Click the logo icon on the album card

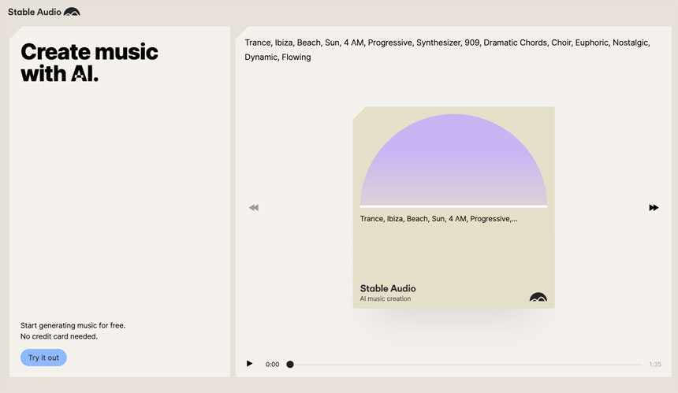click(538, 297)
